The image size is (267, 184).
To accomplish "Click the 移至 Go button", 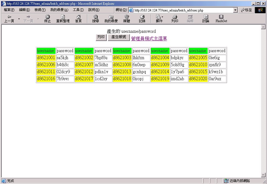I will coord(246,10).
